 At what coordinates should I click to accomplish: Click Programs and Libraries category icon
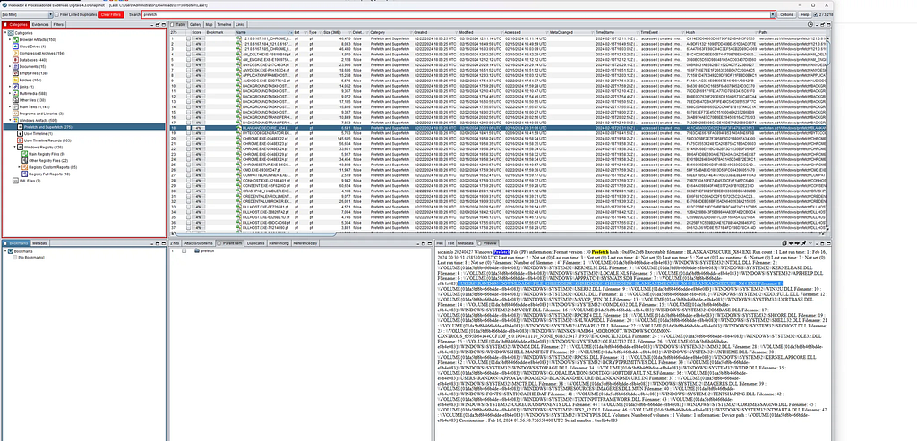(x=14, y=114)
